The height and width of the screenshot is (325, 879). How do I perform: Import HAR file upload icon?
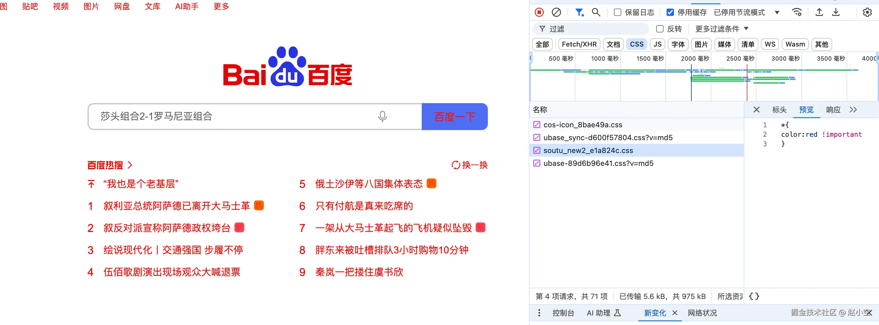(819, 12)
